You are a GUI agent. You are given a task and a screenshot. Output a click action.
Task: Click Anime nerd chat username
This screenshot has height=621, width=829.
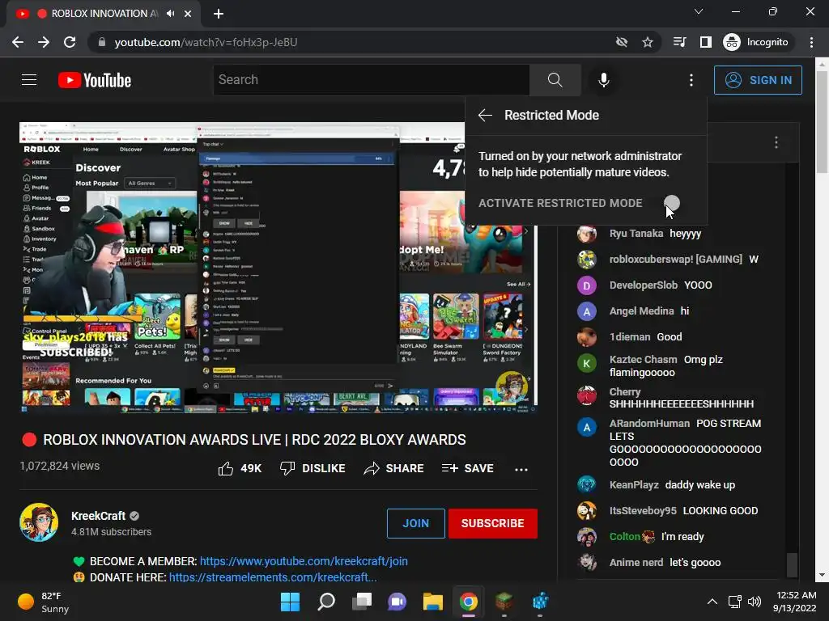[636, 563]
